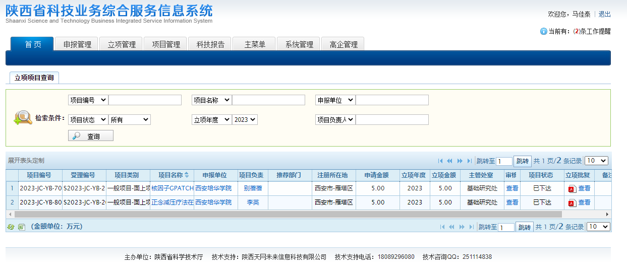Click the right arrow of horizontal scrollbar
Image resolution: width=627 pixels, height=277 pixels.
pos(607,214)
